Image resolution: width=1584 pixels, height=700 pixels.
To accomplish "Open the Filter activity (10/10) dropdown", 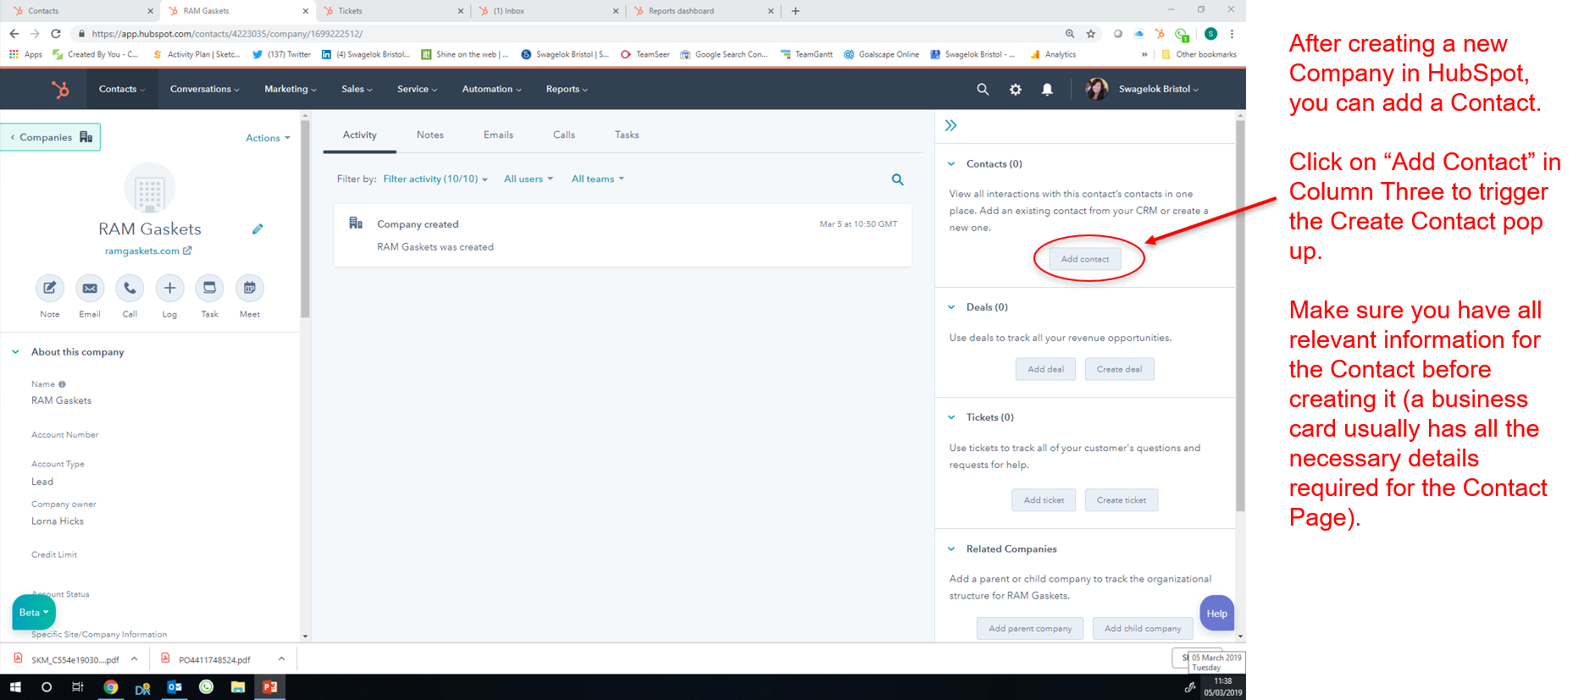I will (x=435, y=179).
